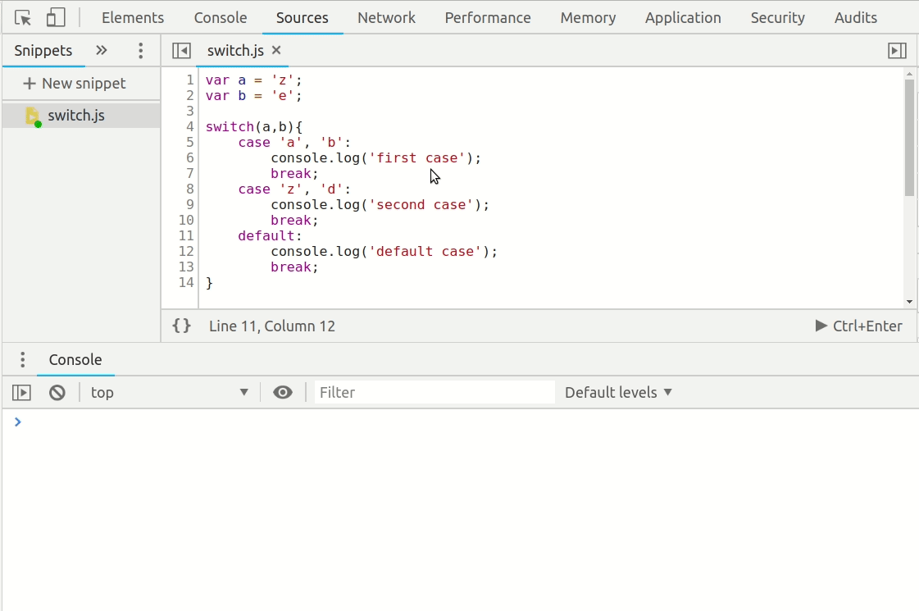Close the switch.js editor tab
This screenshot has height=611, width=919.
click(276, 49)
